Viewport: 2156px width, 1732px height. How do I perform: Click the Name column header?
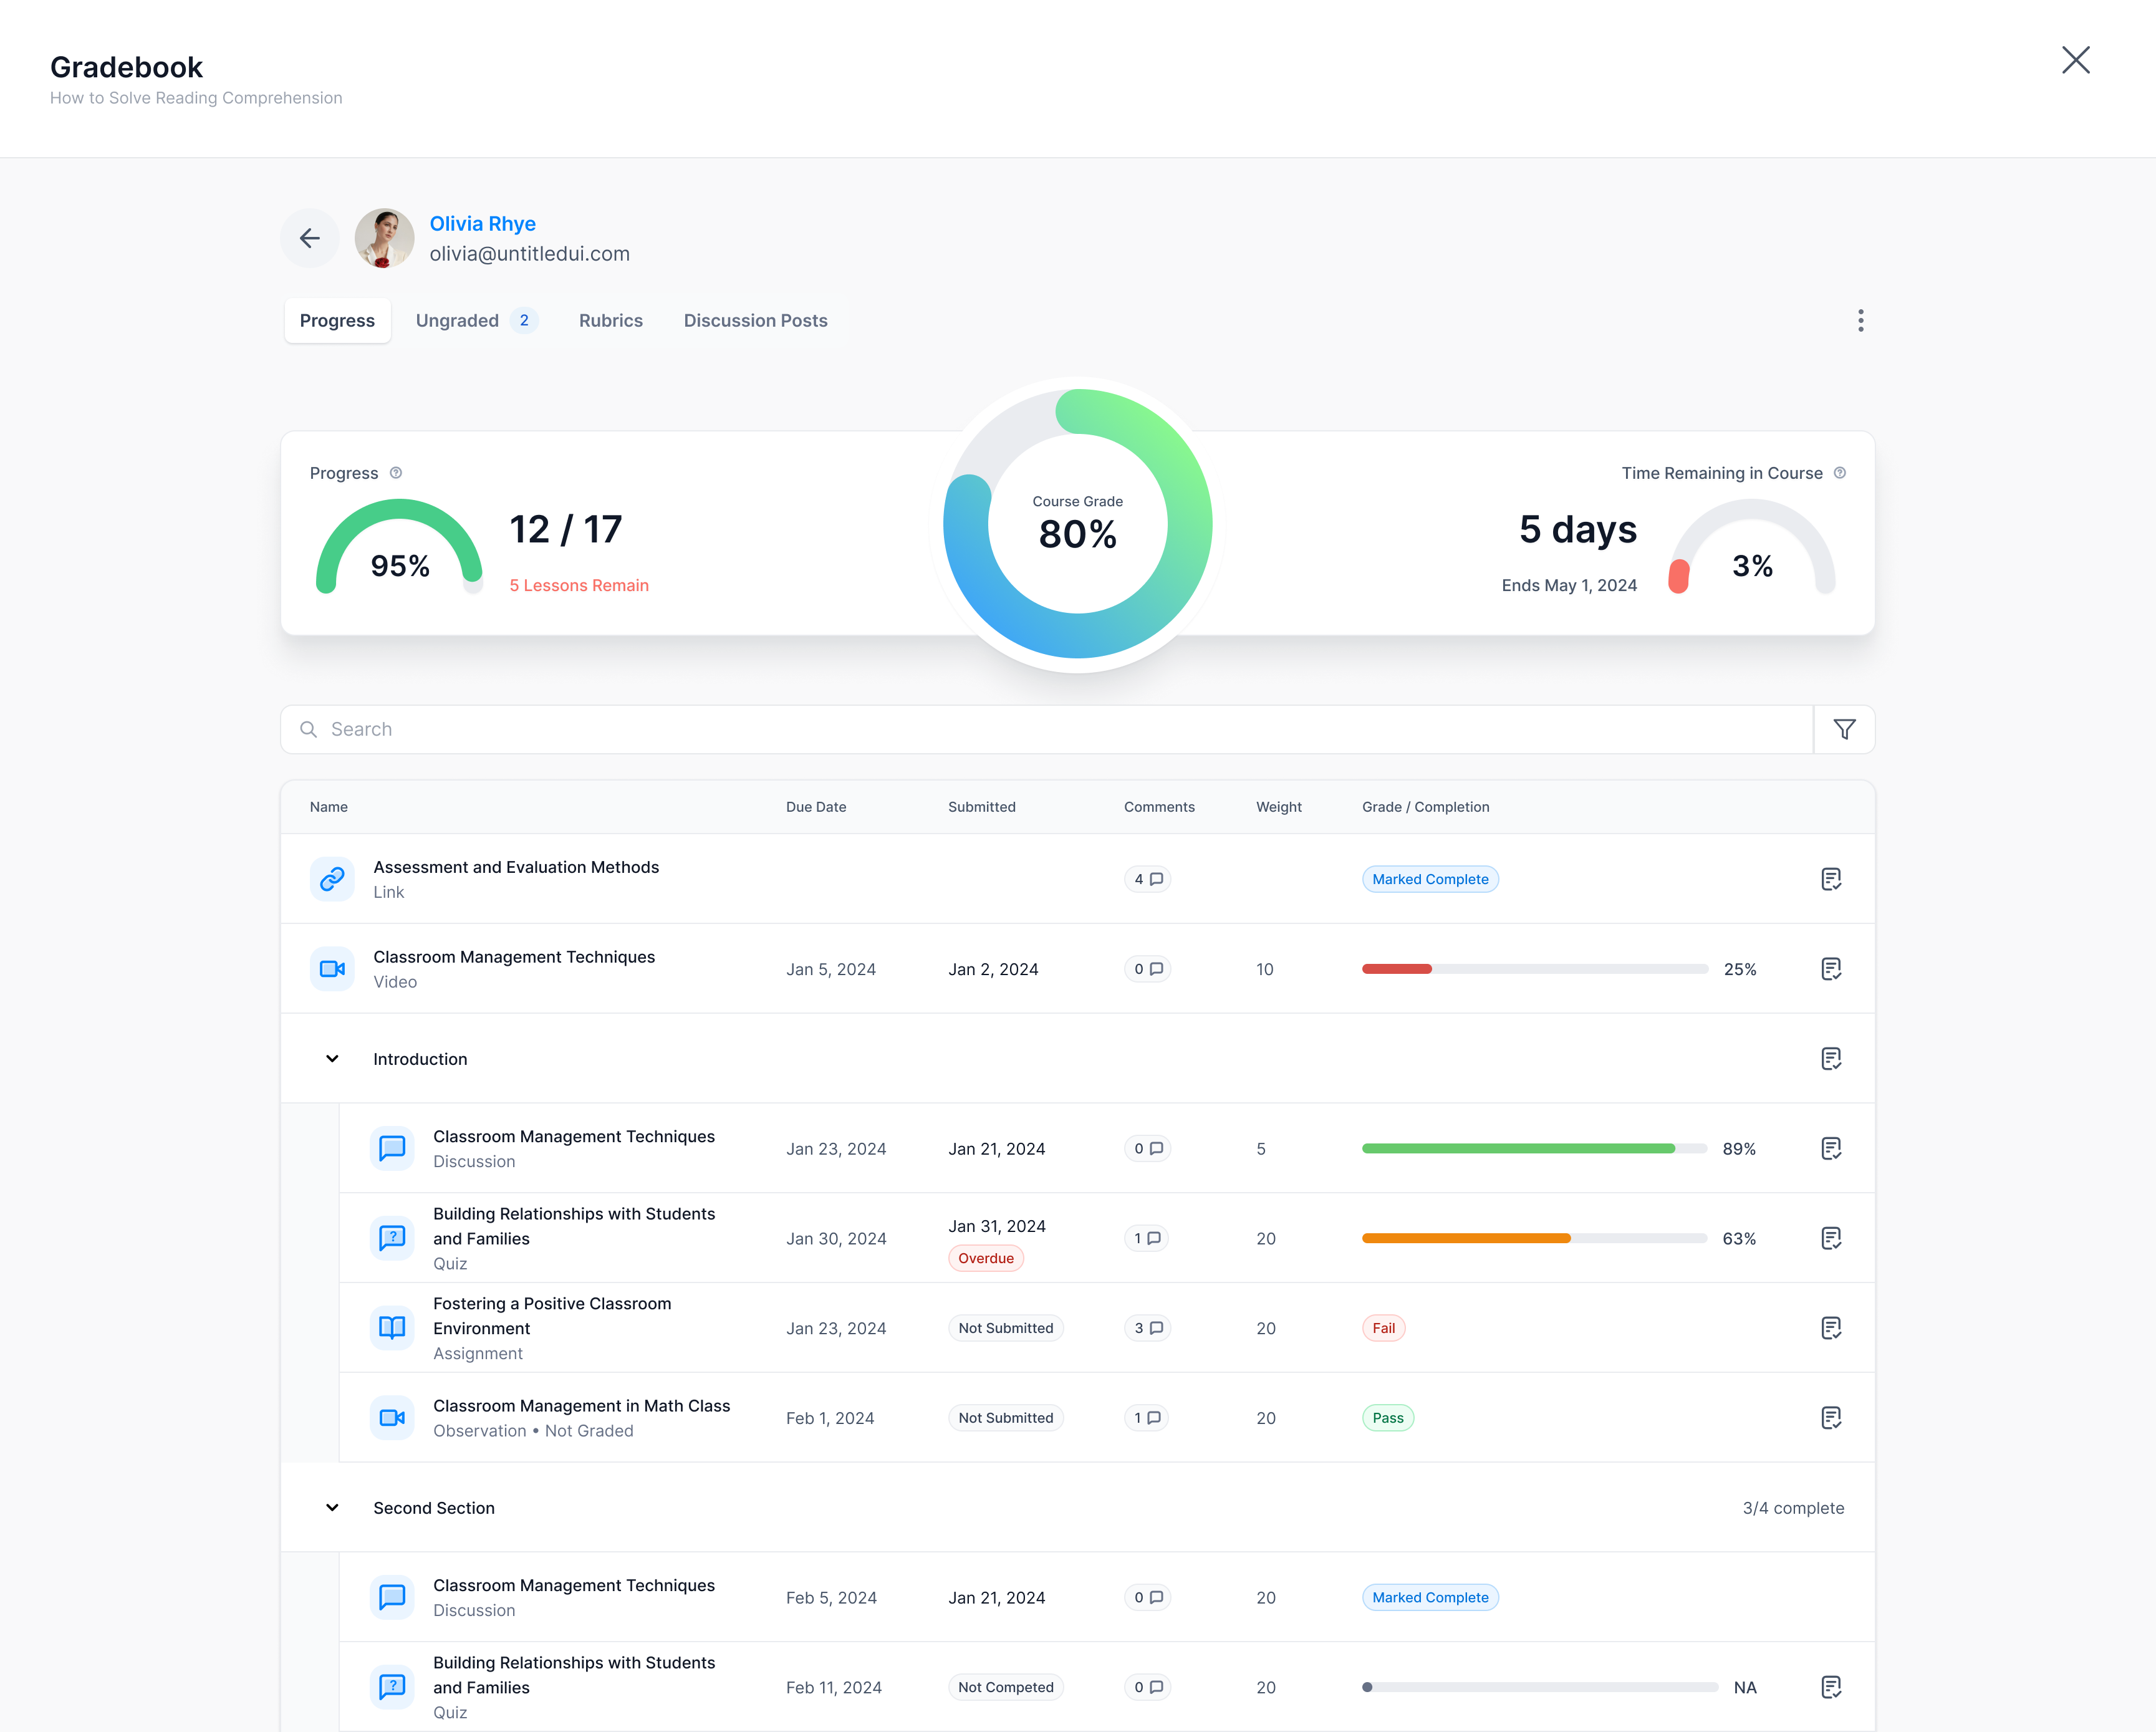[x=329, y=807]
